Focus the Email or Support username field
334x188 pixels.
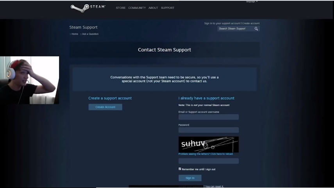coord(209,117)
